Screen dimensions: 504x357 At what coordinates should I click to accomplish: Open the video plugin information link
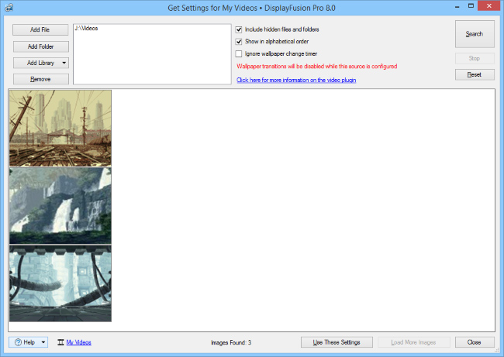coord(296,80)
